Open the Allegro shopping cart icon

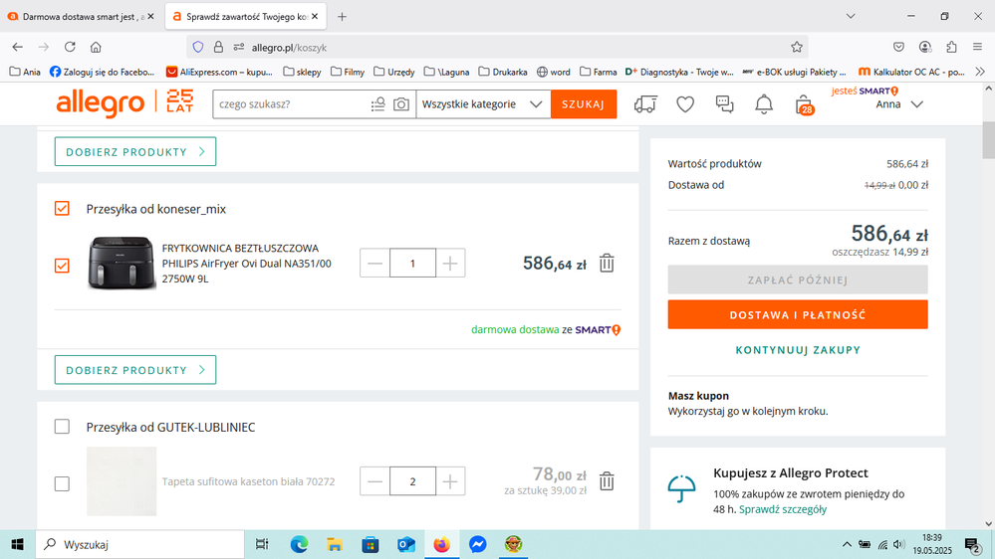click(x=804, y=104)
